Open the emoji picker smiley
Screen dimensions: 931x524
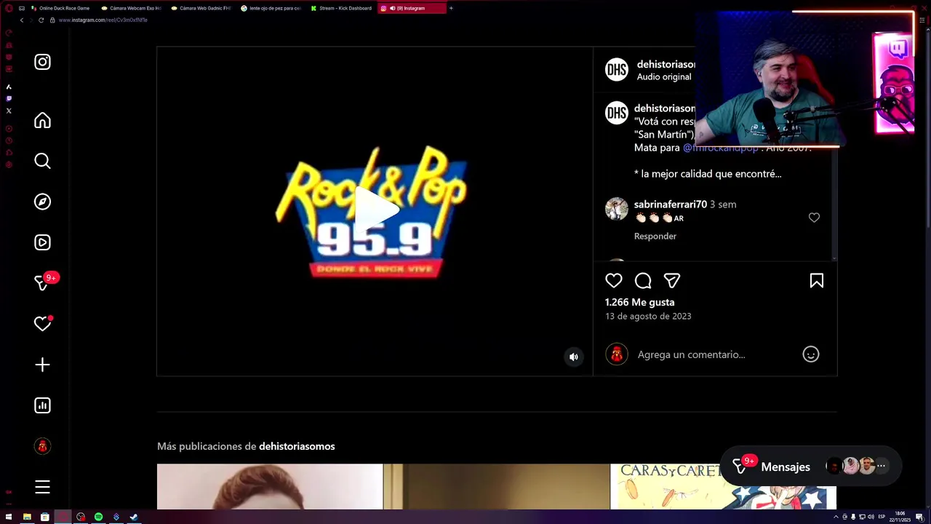tap(810, 354)
